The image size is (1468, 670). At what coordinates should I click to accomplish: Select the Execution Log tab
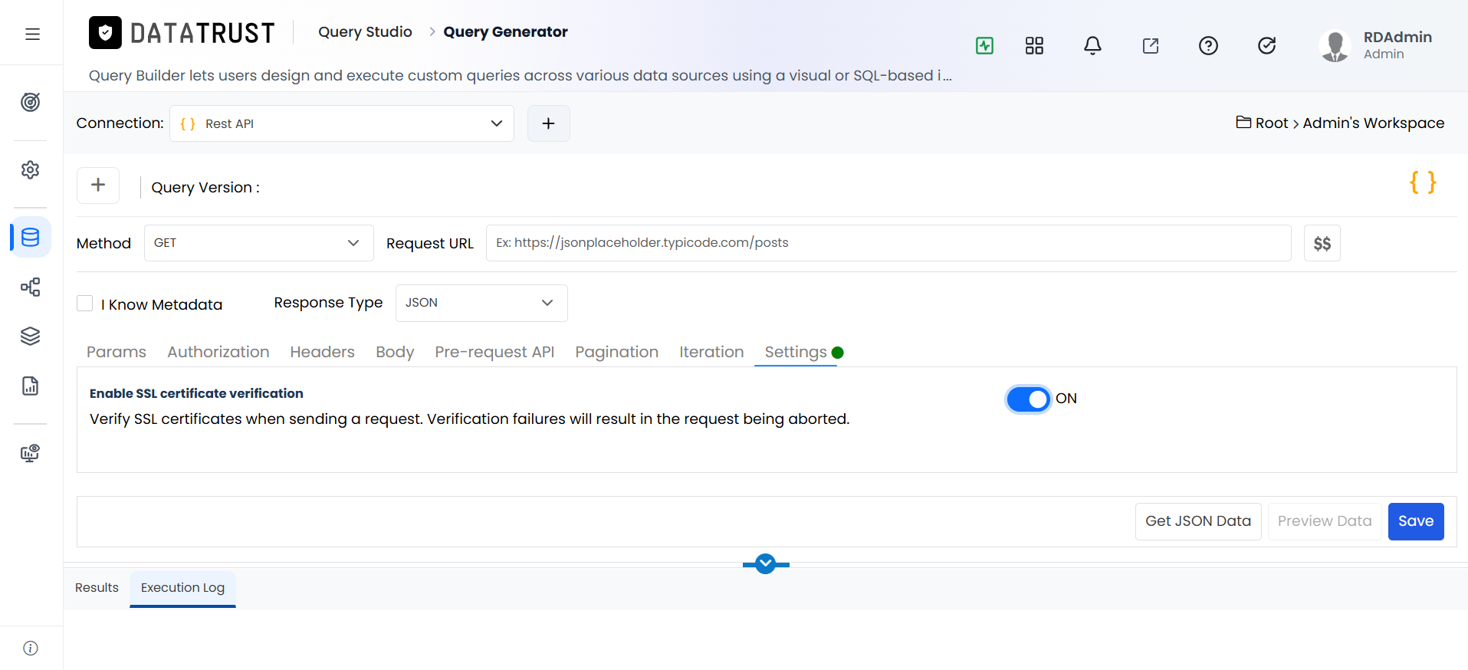pyautogui.click(x=182, y=588)
